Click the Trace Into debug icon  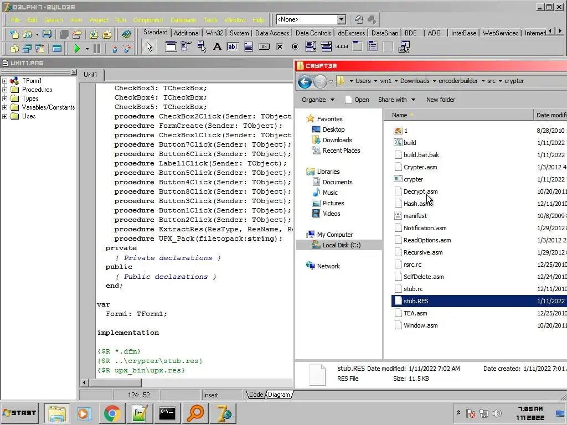tap(114, 49)
